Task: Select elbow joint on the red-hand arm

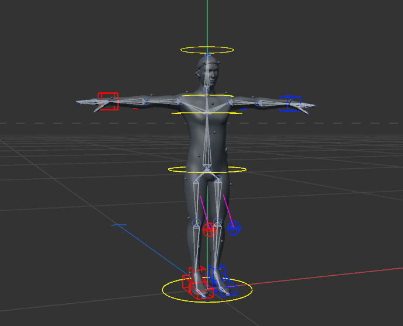Action: 146,102
